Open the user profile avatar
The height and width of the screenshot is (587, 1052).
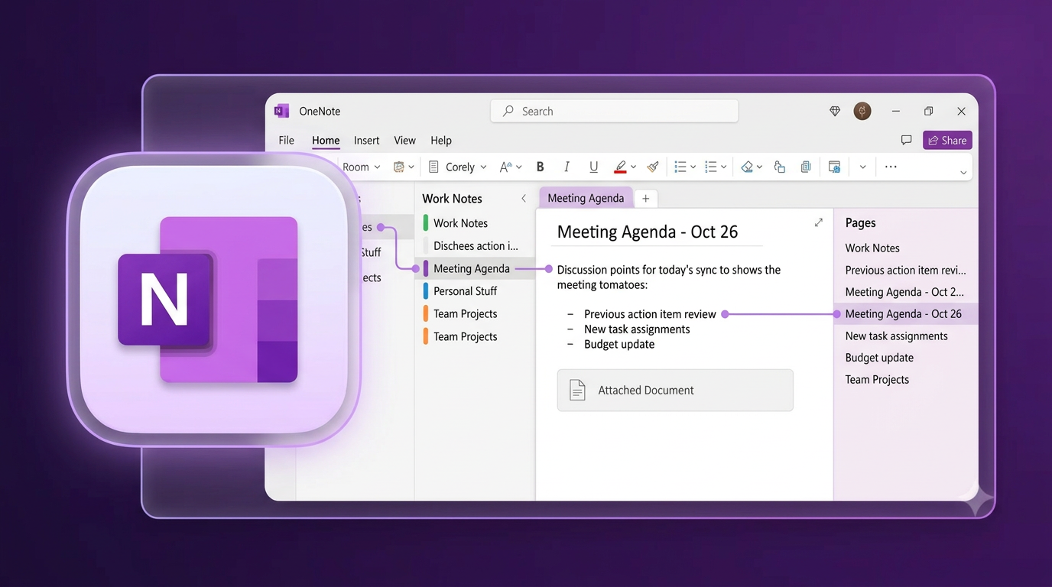click(x=862, y=111)
